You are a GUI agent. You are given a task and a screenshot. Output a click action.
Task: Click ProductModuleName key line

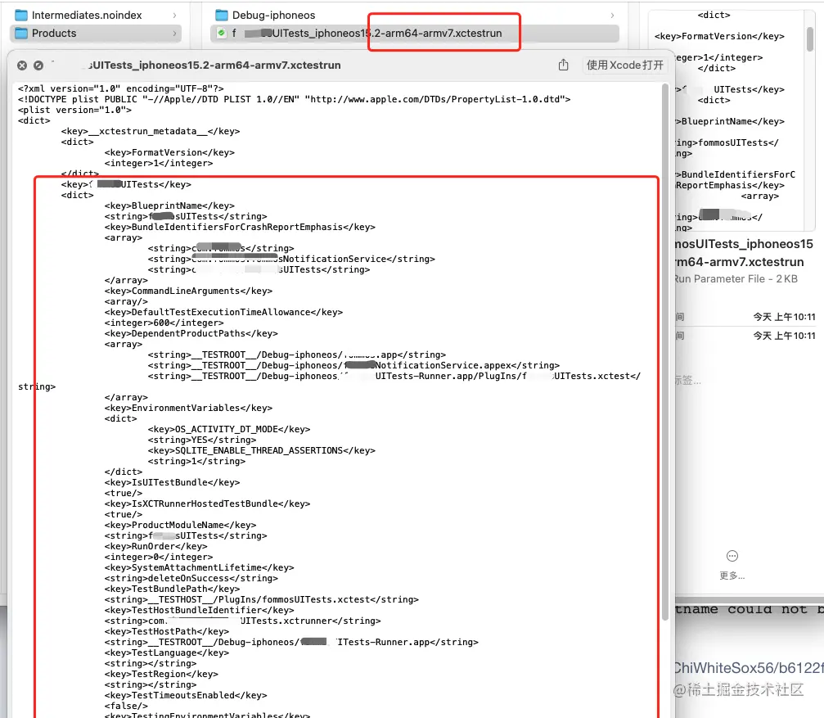click(180, 525)
